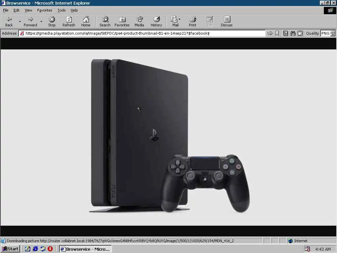Click the system tray calendar icon
337x253 pixels.
307,249
